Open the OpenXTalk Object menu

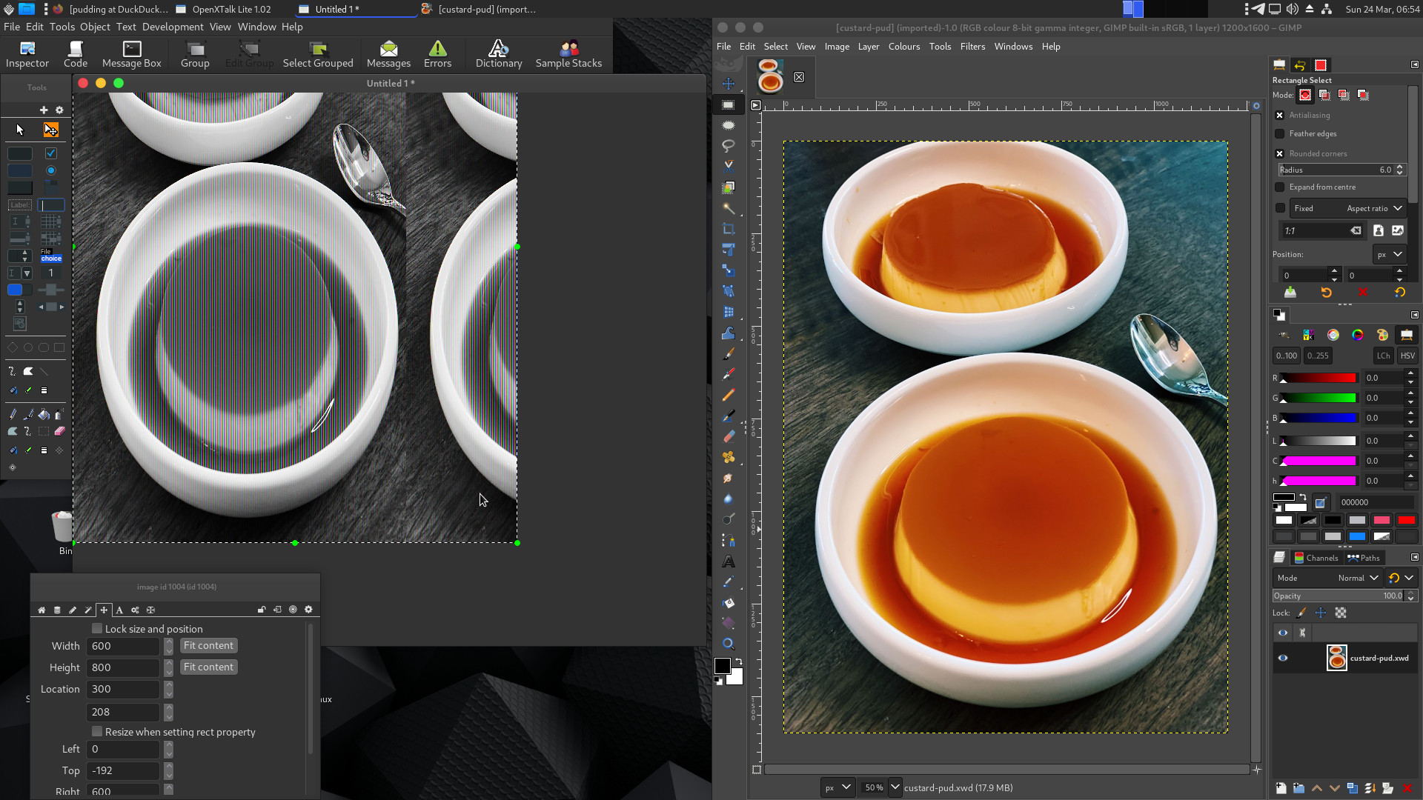point(95,27)
